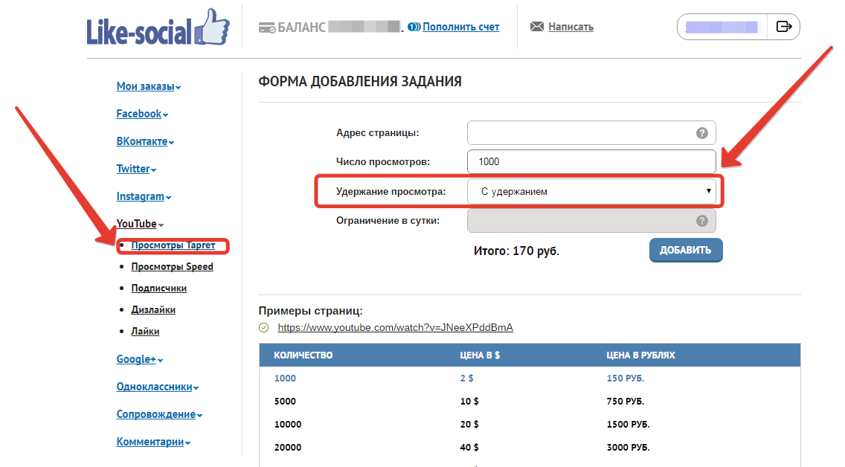Click the 1000 quantity row
The image size is (845, 467).
[x=530, y=378]
